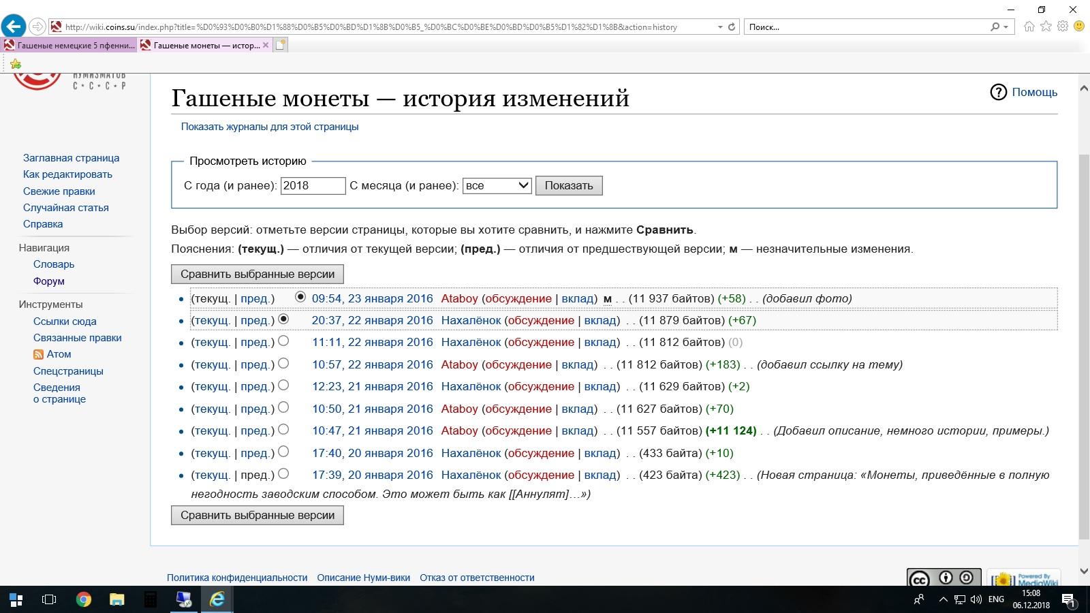The height and width of the screenshot is (613, 1090).
Task: Click the year input field showing 2018
Action: point(313,185)
